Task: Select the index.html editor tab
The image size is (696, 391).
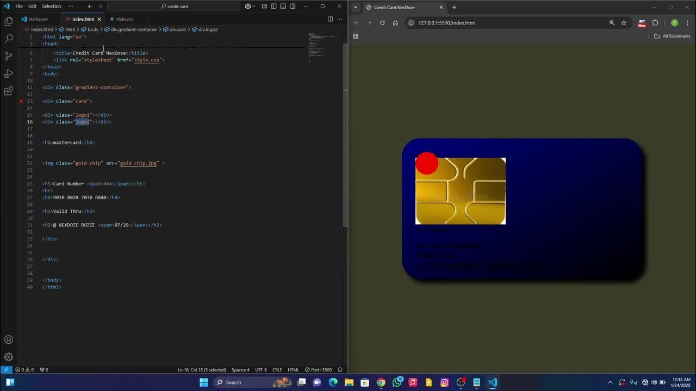Action: pyautogui.click(x=83, y=19)
